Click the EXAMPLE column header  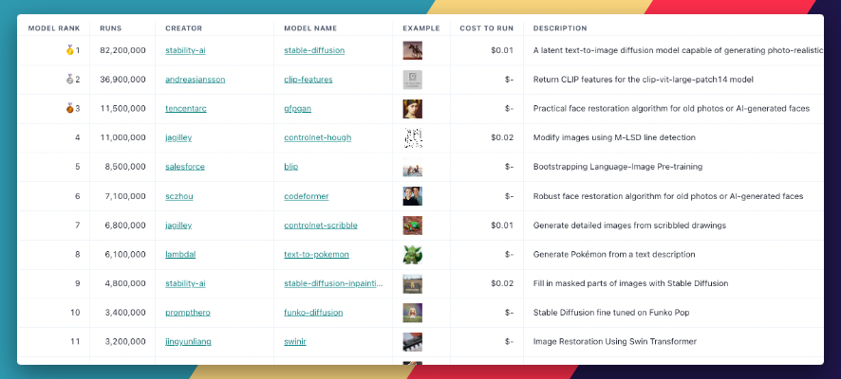point(421,28)
